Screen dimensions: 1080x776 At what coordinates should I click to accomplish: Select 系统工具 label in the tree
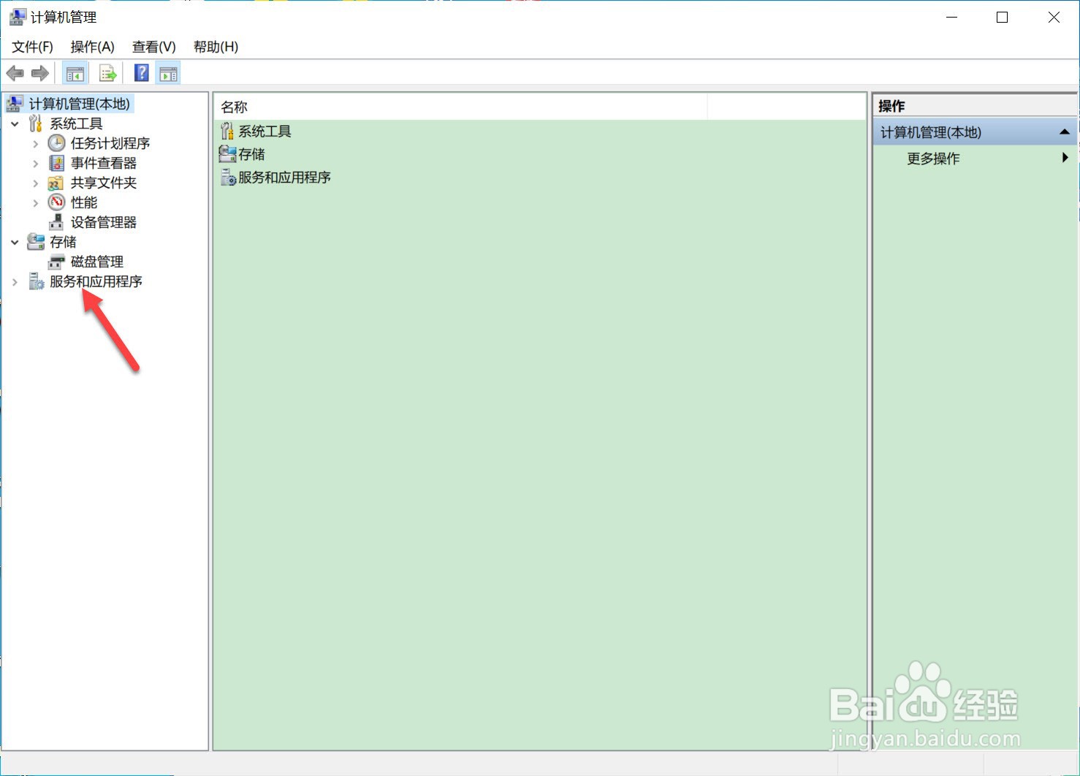(76, 123)
